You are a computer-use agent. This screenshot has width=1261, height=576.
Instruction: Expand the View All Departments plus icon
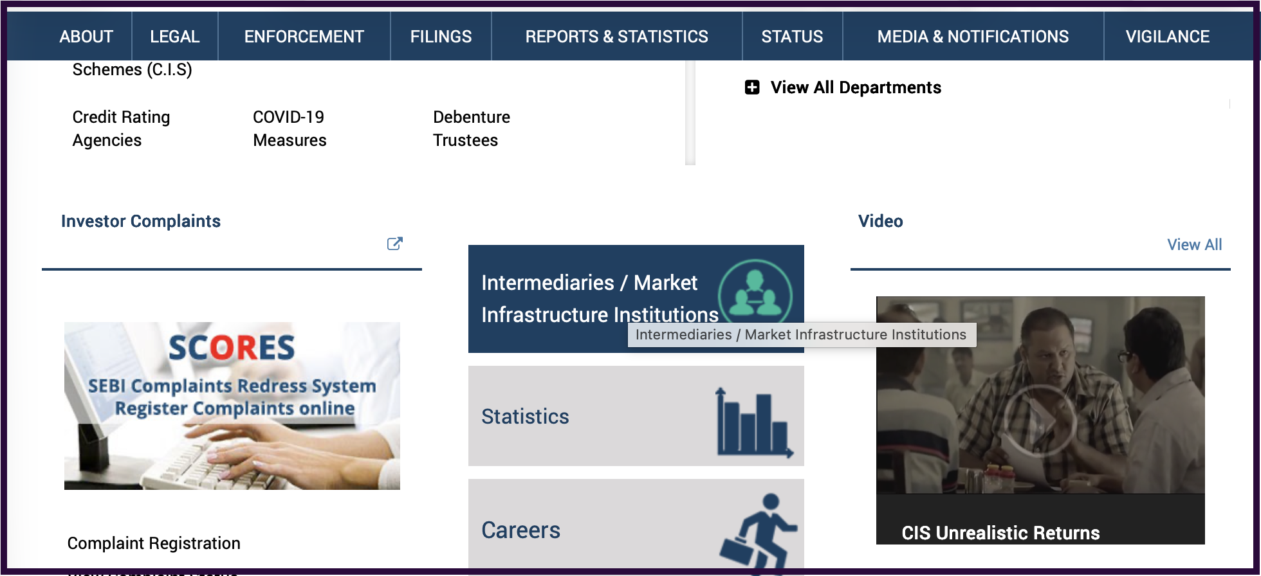click(x=752, y=87)
